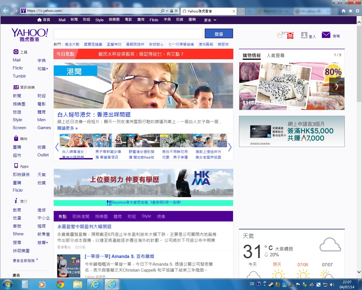The width and height of the screenshot is (362, 290).
Task: Launch Google Chrome from the taskbar
Action: click(x=60, y=284)
